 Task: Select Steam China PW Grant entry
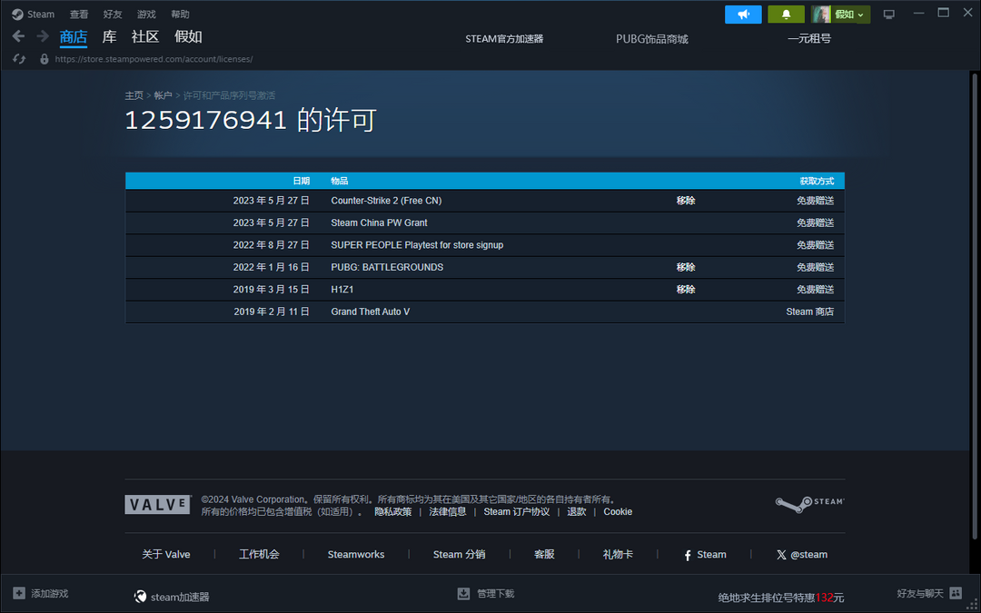(x=379, y=222)
